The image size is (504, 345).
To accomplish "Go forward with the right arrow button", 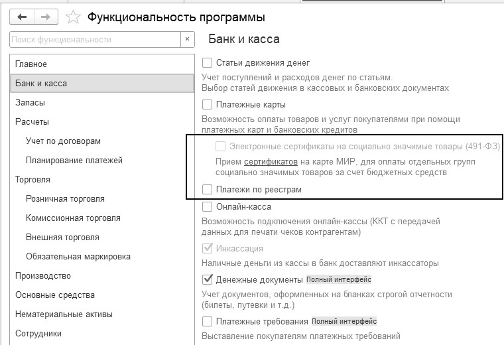I will 46,17.
